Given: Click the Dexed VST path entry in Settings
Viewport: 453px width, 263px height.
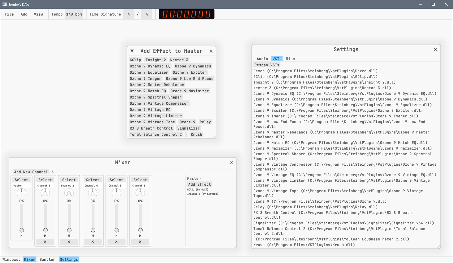Looking at the screenshot, I should click(x=316, y=71).
